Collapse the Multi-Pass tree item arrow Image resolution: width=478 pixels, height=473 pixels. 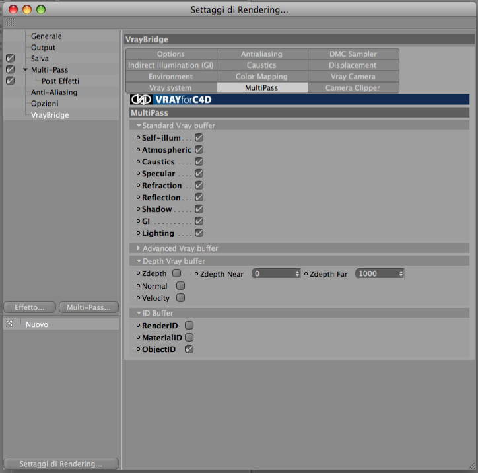[25, 69]
